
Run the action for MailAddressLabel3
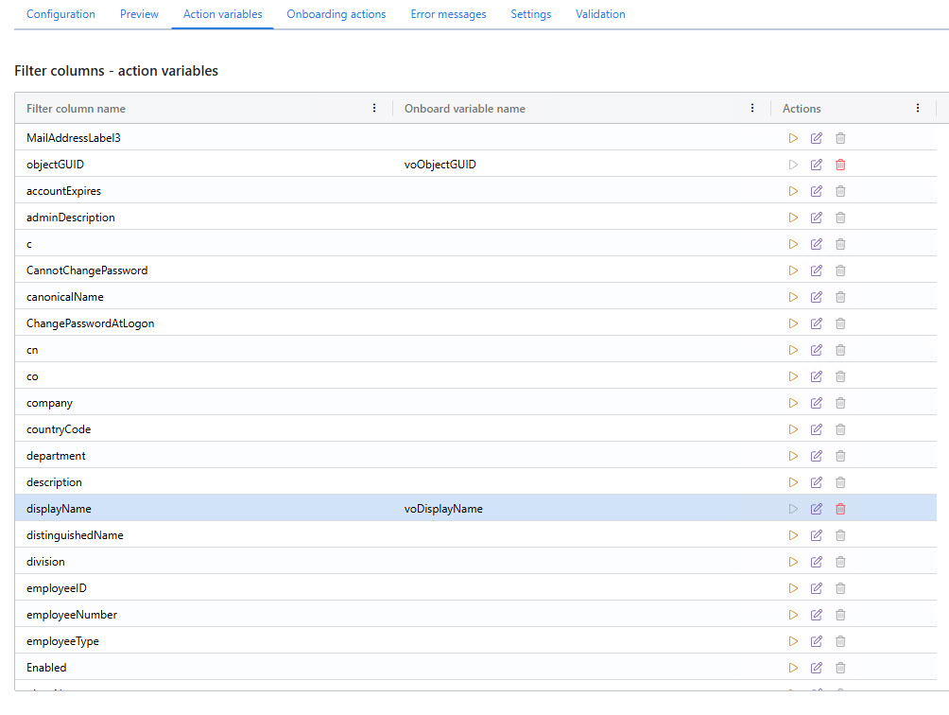coord(793,138)
